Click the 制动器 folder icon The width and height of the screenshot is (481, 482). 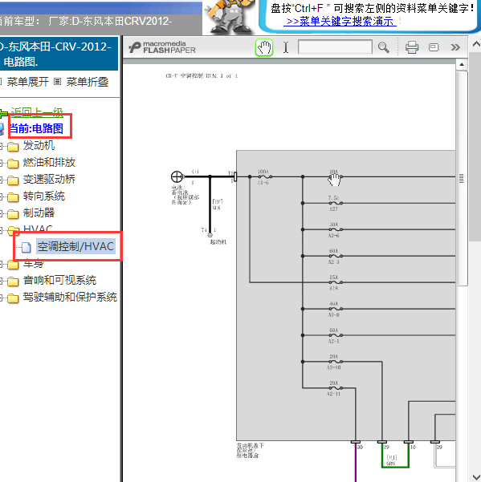13,214
